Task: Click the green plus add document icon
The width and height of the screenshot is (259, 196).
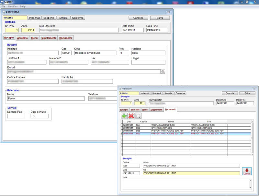Action: click(124, 116)
